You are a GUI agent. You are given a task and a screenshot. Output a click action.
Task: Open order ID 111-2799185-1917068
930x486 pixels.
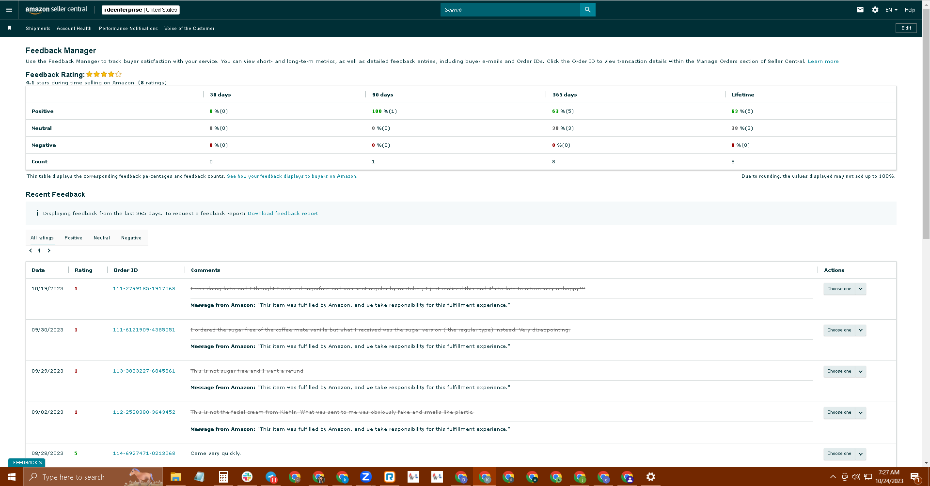pos(144,289)
